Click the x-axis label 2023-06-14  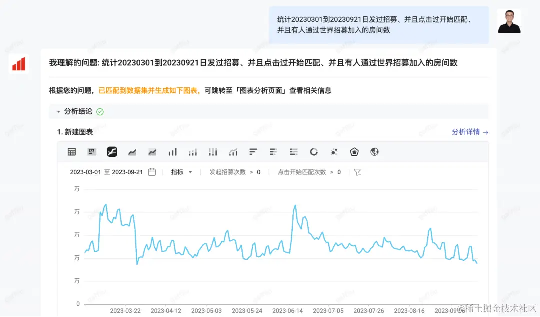(288, 311)
